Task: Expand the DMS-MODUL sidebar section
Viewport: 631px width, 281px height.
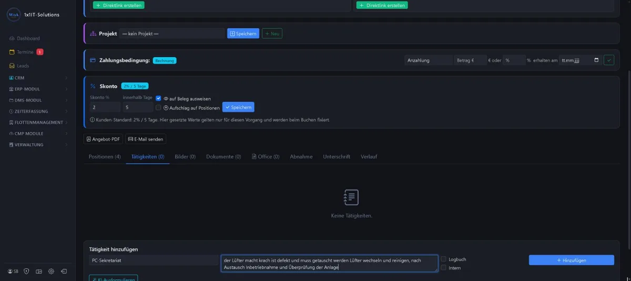Action: 37,100
